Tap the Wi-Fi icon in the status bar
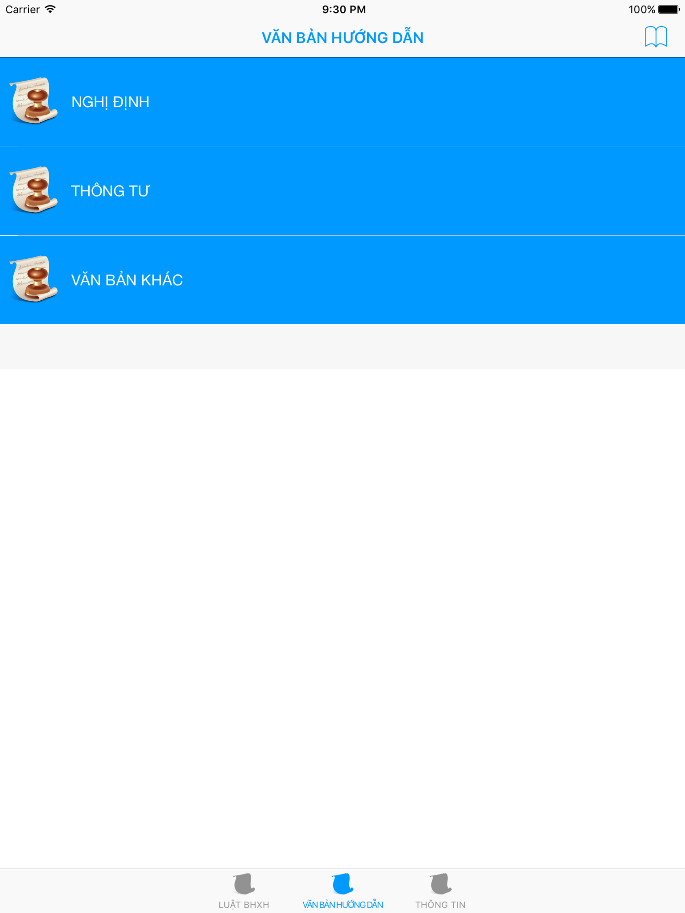 (x=51, y=9)
